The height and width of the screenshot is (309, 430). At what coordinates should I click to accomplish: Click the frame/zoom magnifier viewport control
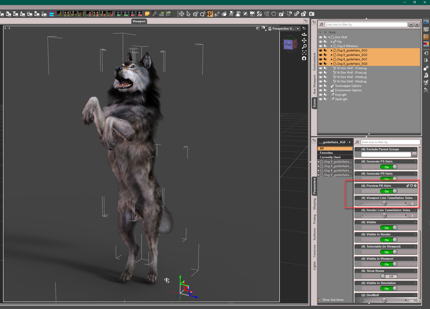pos(304,46)
